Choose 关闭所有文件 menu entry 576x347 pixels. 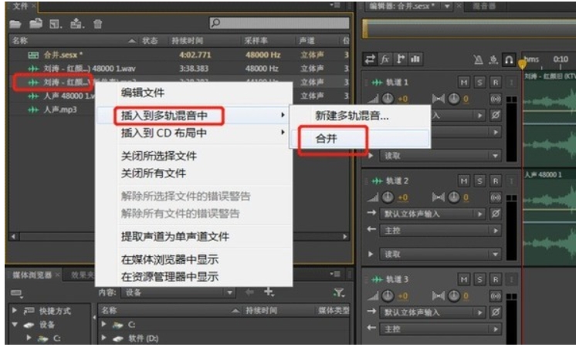(154, 173)
